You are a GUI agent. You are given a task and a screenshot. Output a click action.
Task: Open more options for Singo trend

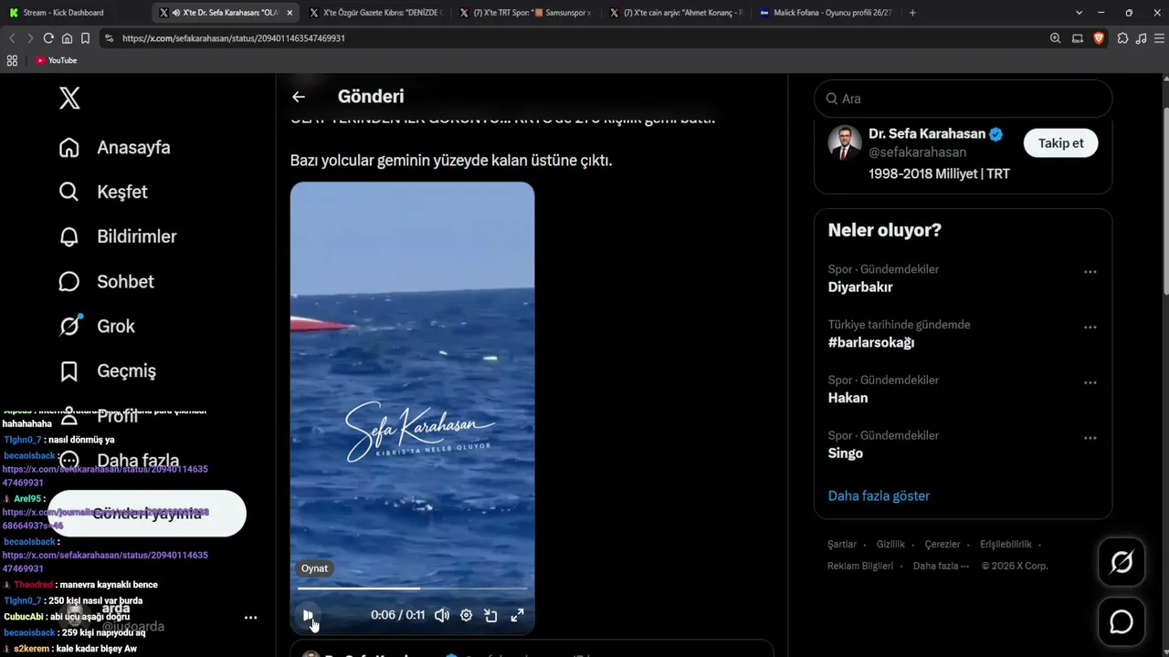1090,439
